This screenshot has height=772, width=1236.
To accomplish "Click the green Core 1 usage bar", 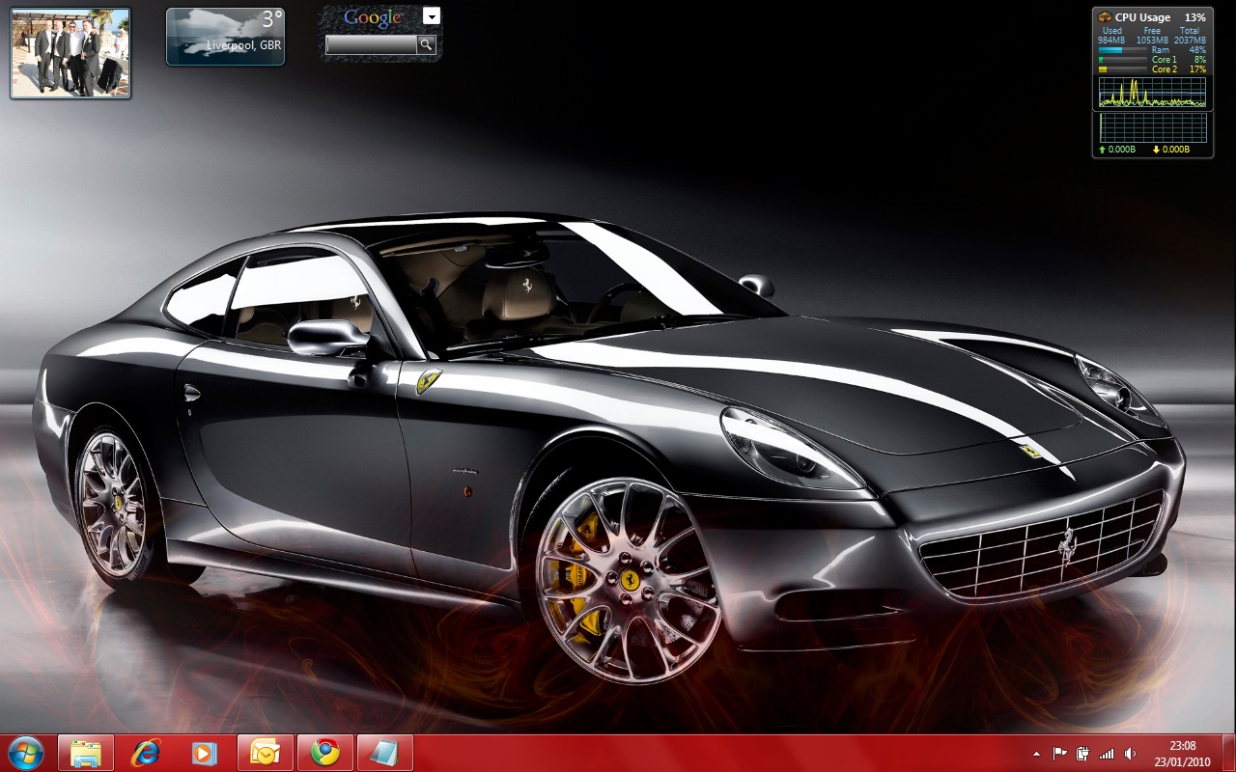I will click(x=1123, y=60).
